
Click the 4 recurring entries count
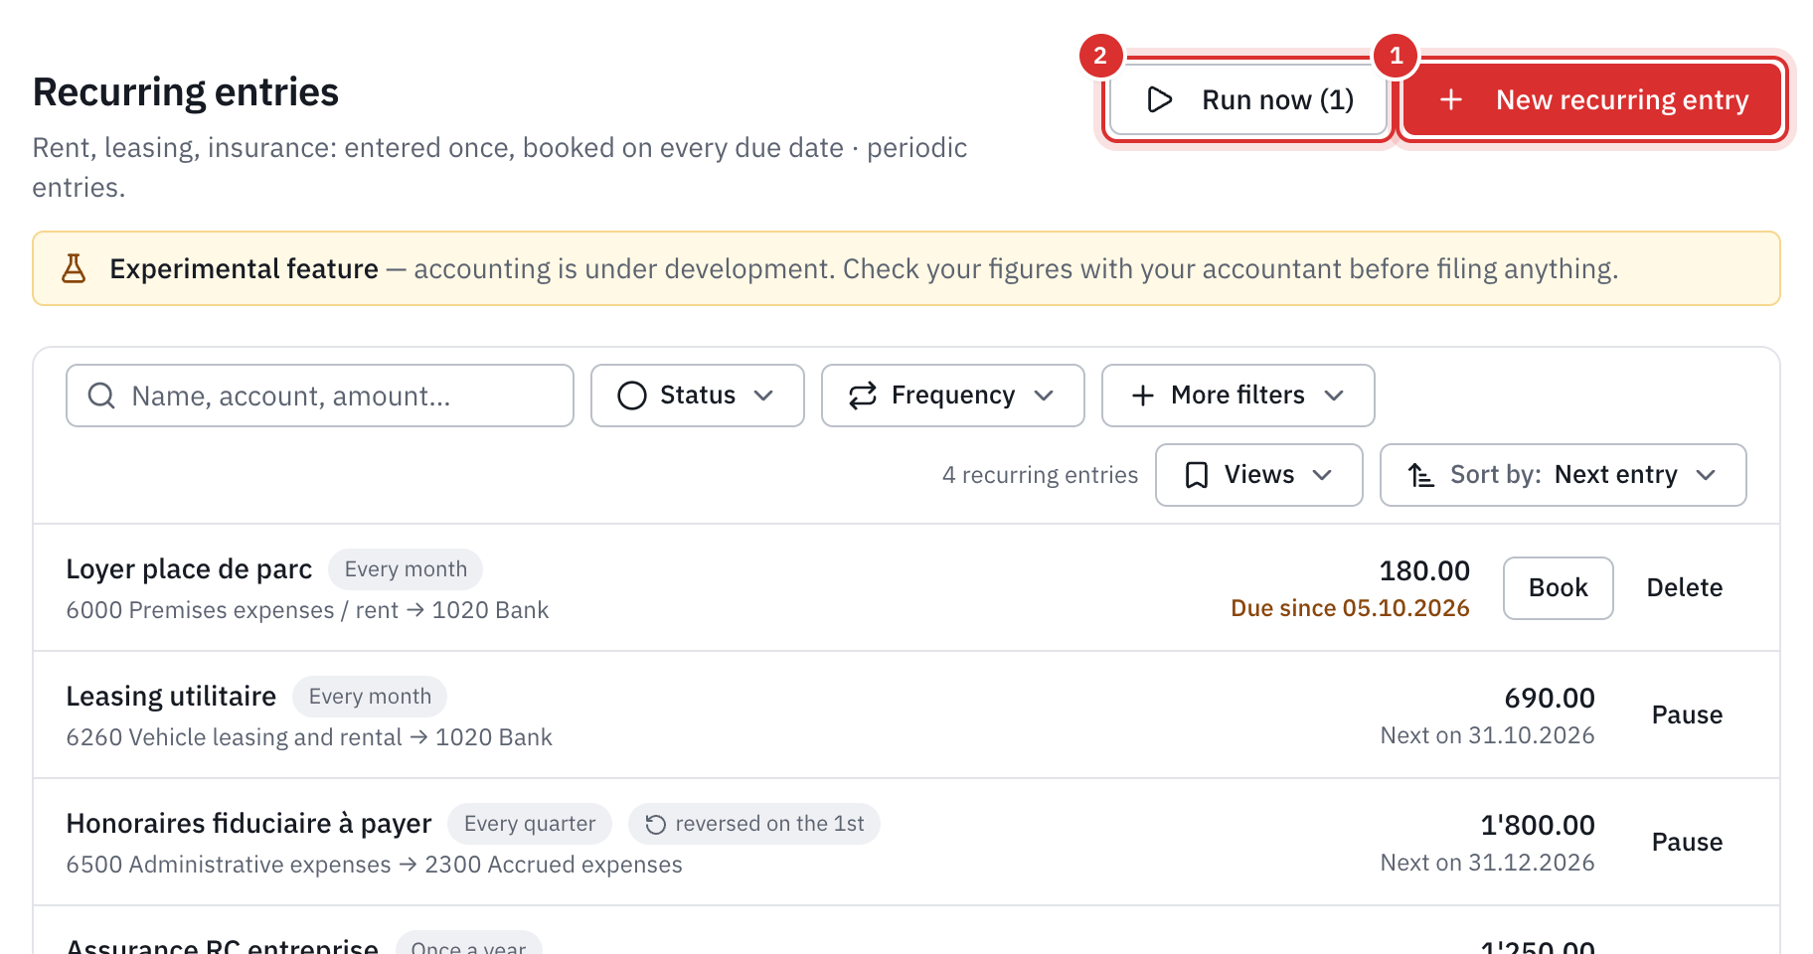[x=1040, y=475]
